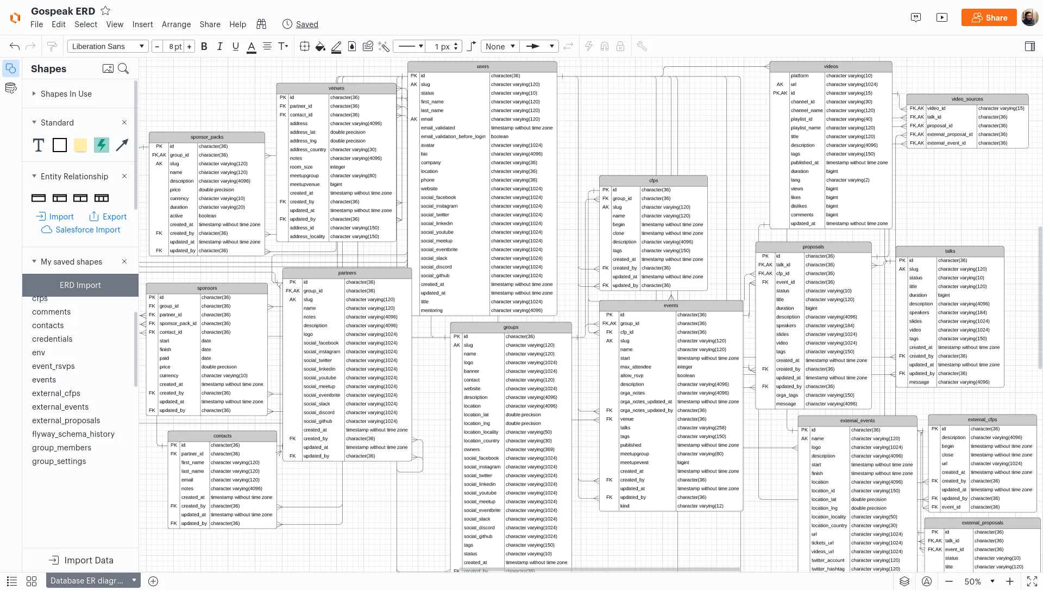The image size is (1043, 590).
Task: Open the Edit menu
Action: [59, 24]
